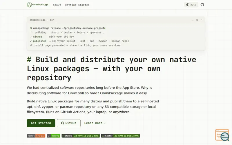The width and height of the screenshot is (232, 145).
Task: Click the terminal maximize icon
Action: (197, 20)
